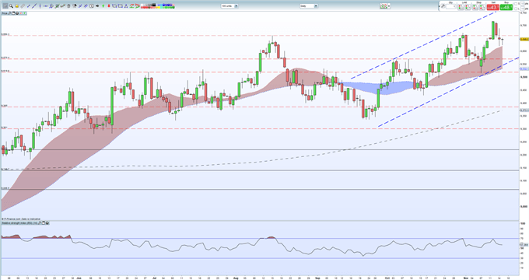The image size is (529, 280).
Task: Click the alert bell icon
Action: [17, 5]
